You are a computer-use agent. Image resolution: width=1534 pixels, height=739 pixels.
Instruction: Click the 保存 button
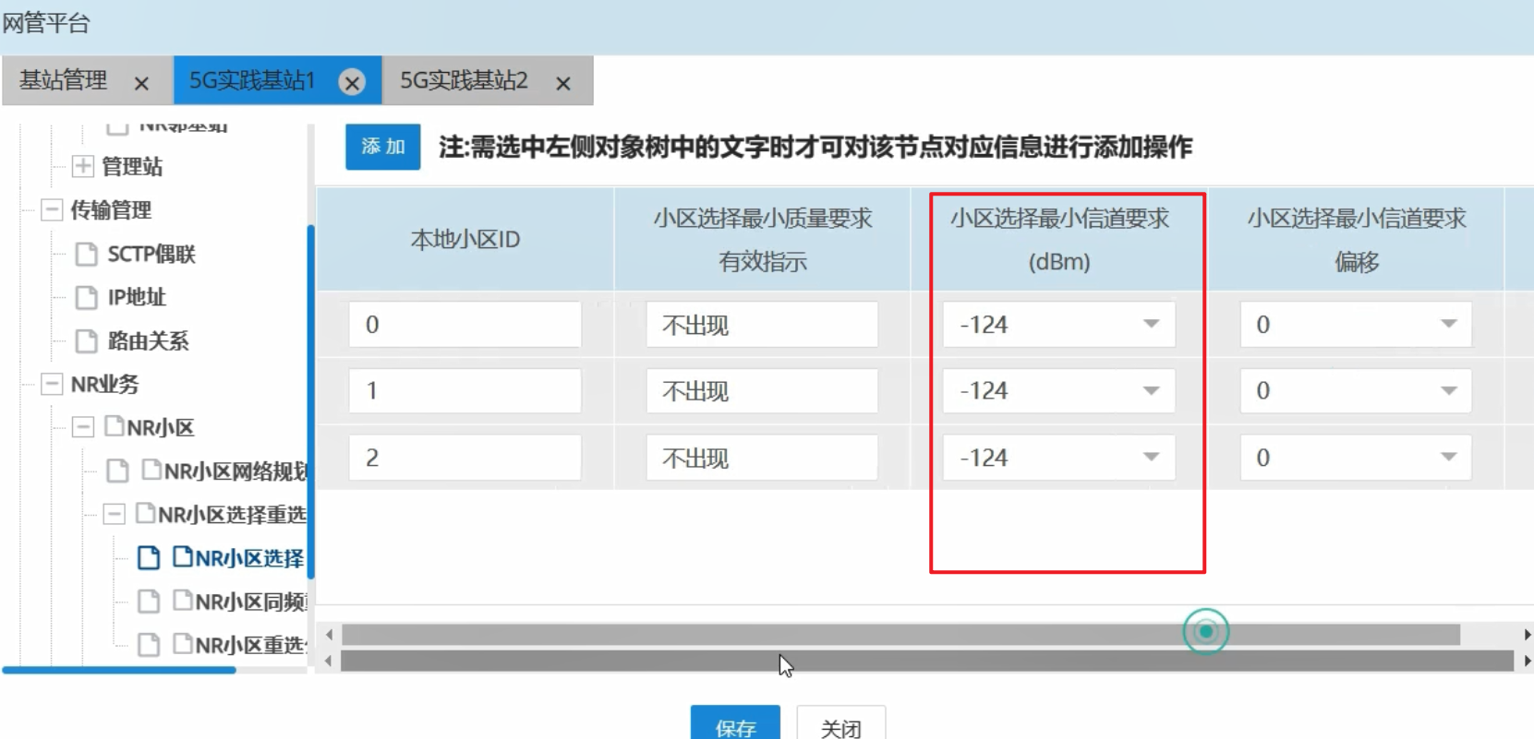(x=735, y=725)
